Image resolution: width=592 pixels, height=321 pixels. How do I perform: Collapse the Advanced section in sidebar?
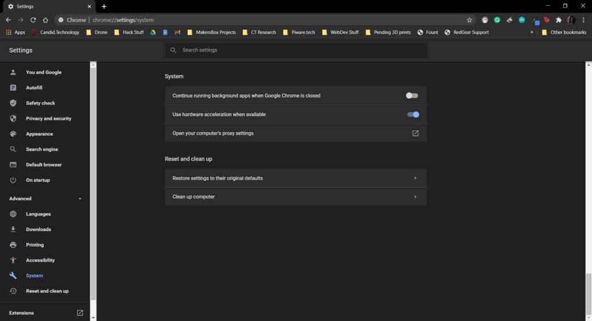tap(80, 199)
